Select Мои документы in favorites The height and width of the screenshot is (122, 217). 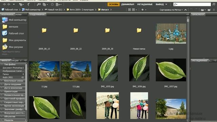(x=14, y=40)
